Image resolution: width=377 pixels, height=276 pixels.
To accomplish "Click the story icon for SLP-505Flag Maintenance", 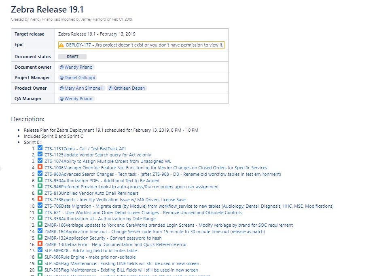I will click(x=40, y=269).
